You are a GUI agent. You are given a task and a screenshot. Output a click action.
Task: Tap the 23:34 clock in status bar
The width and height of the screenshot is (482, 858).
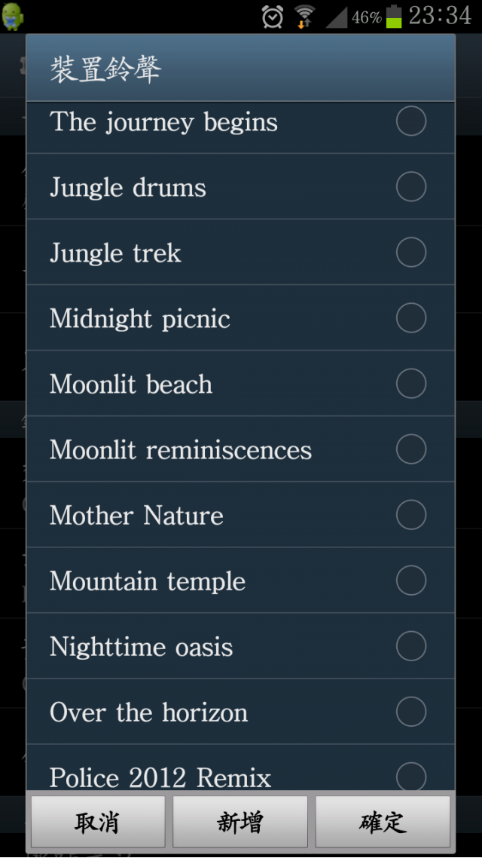[439, 16]
